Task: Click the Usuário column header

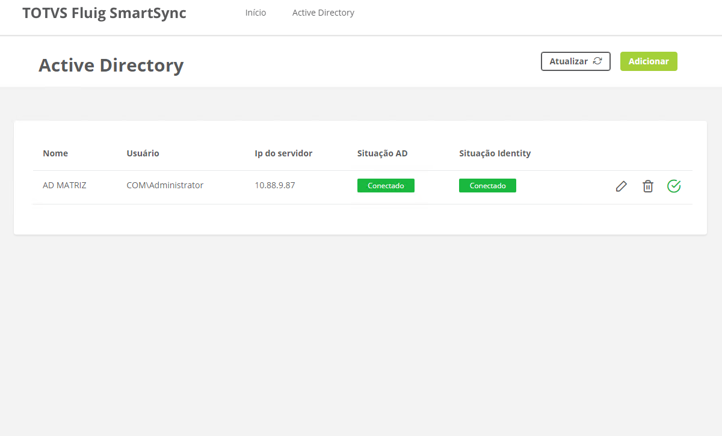Action: click(143, 153)
